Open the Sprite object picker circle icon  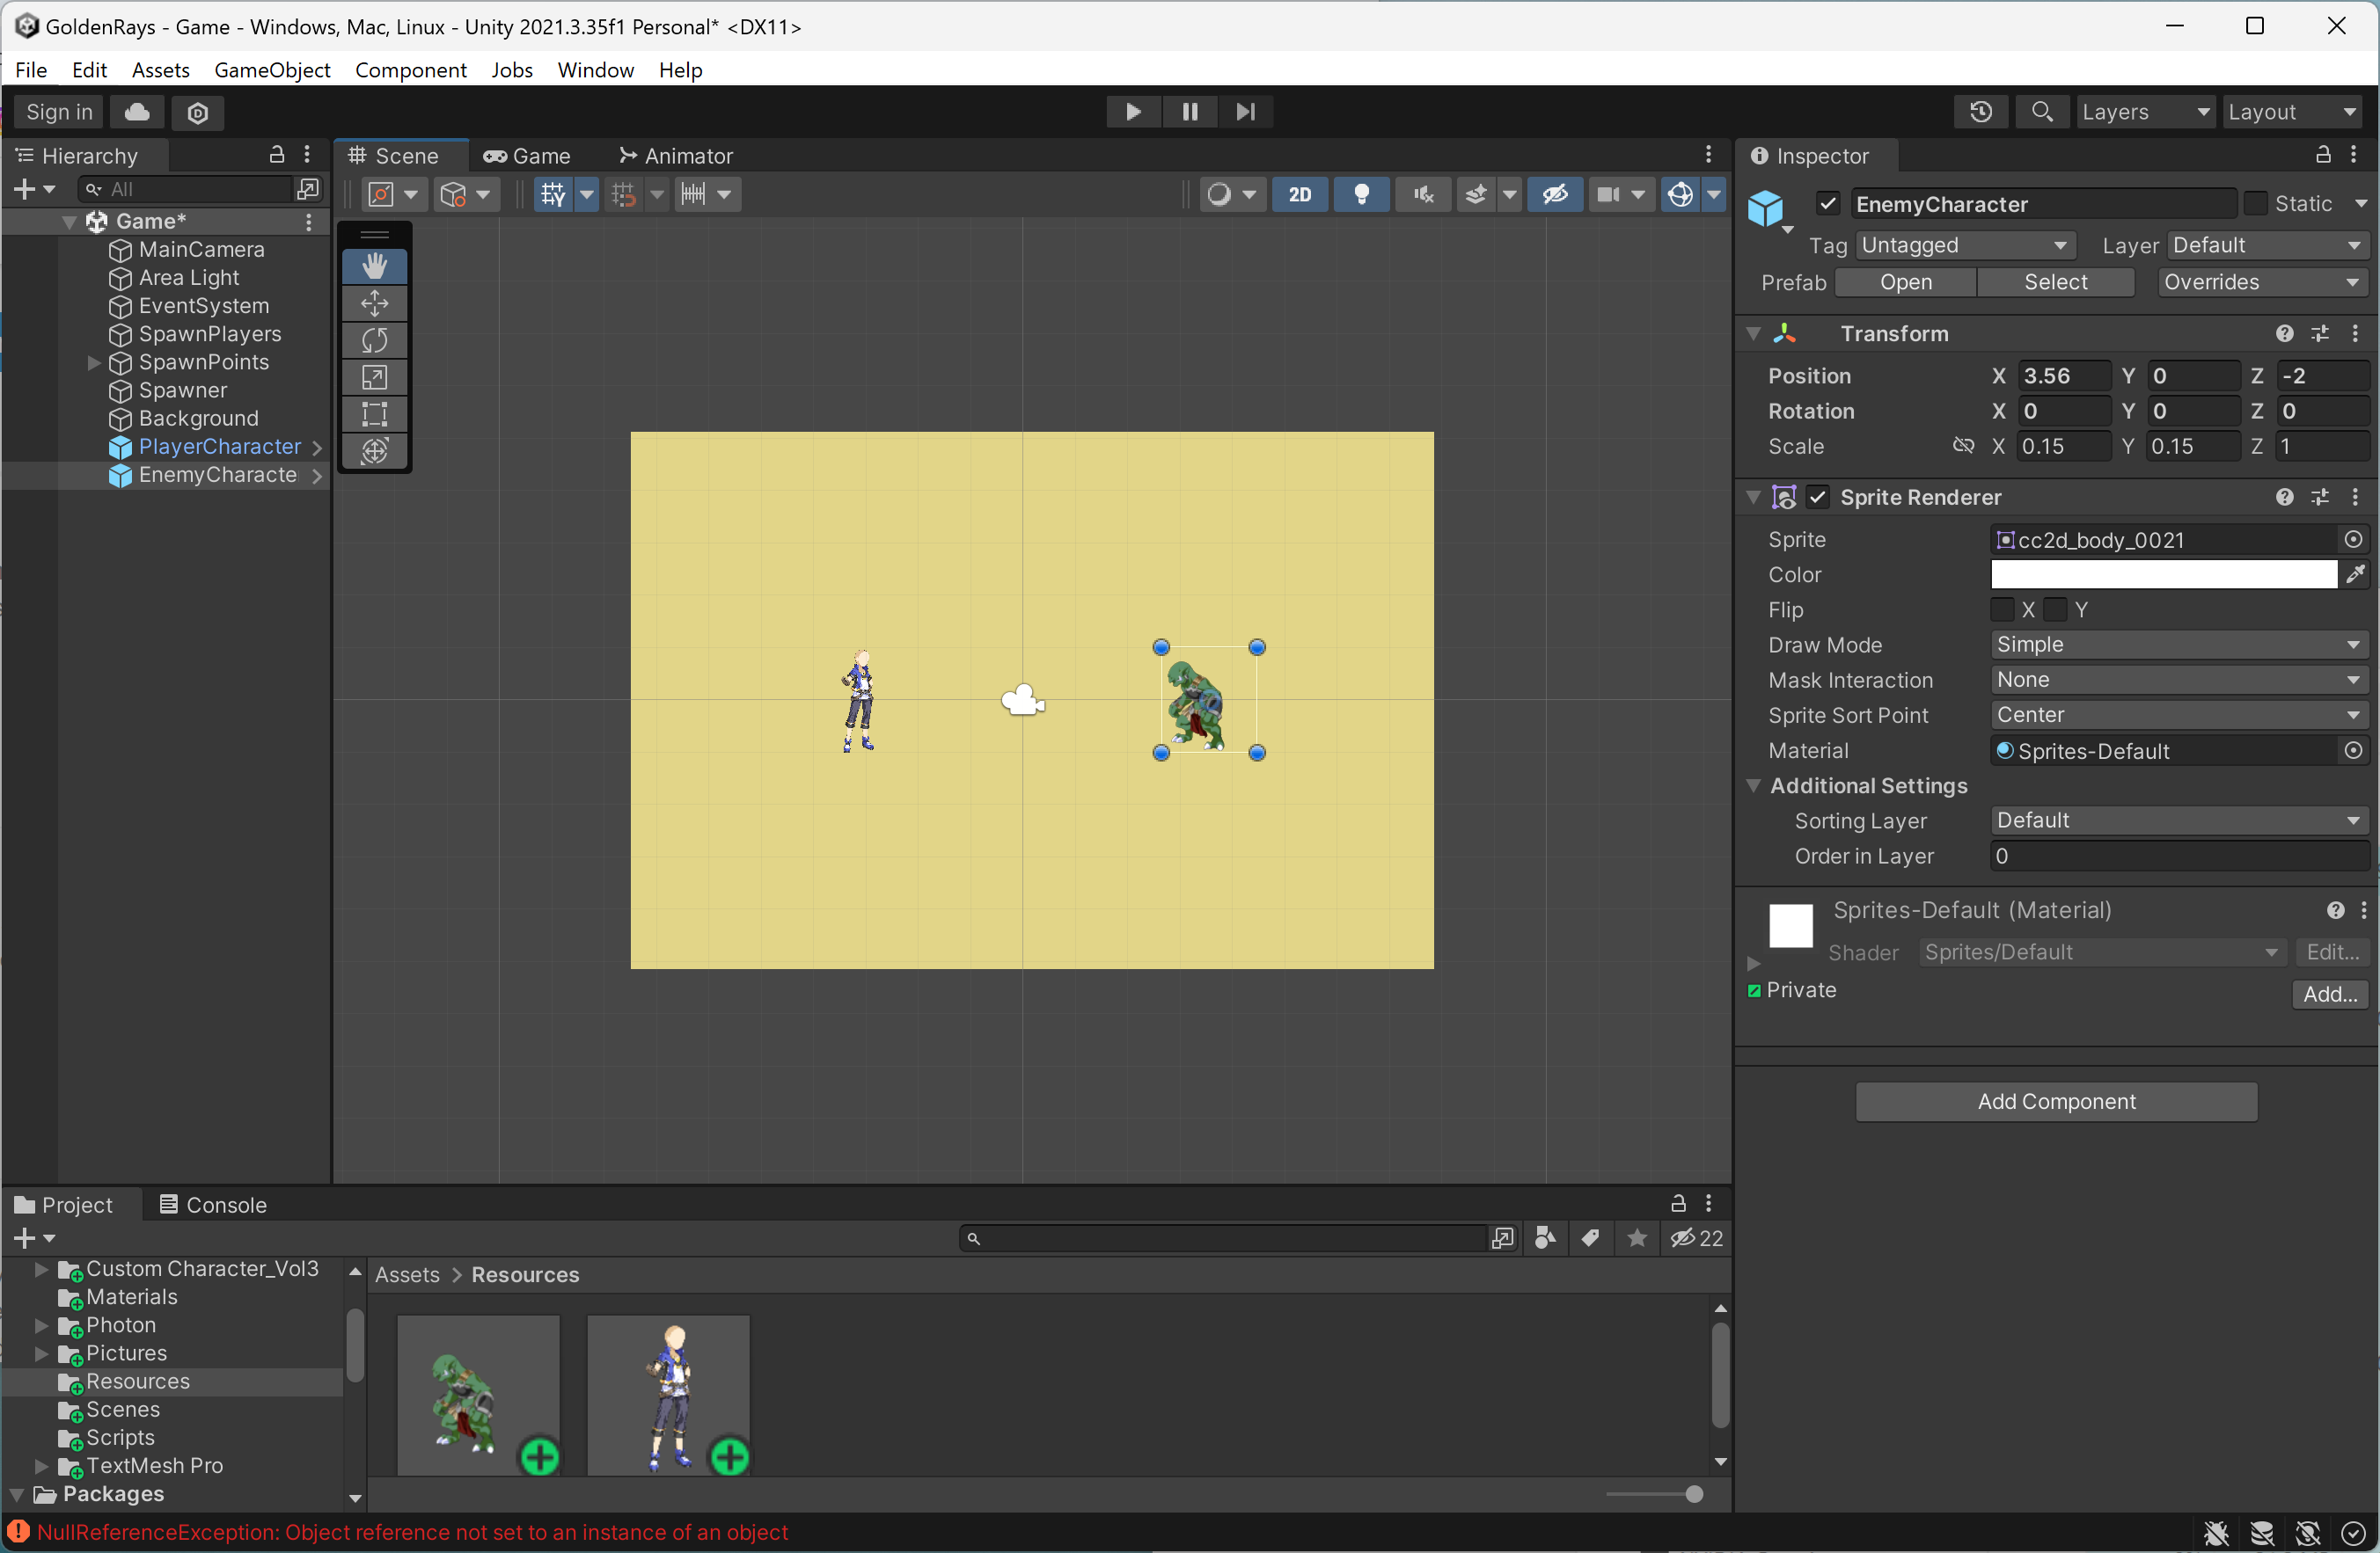(x=2354, y=540)
